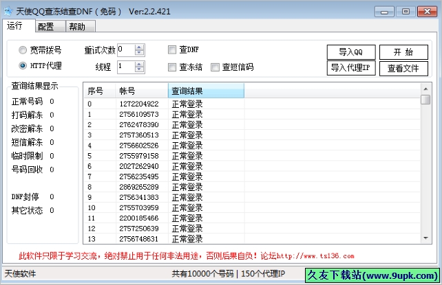The height and width of the screenshot is (285, 442).
Task: Select account 2755979158 in the list
Action: coord(139,156)
